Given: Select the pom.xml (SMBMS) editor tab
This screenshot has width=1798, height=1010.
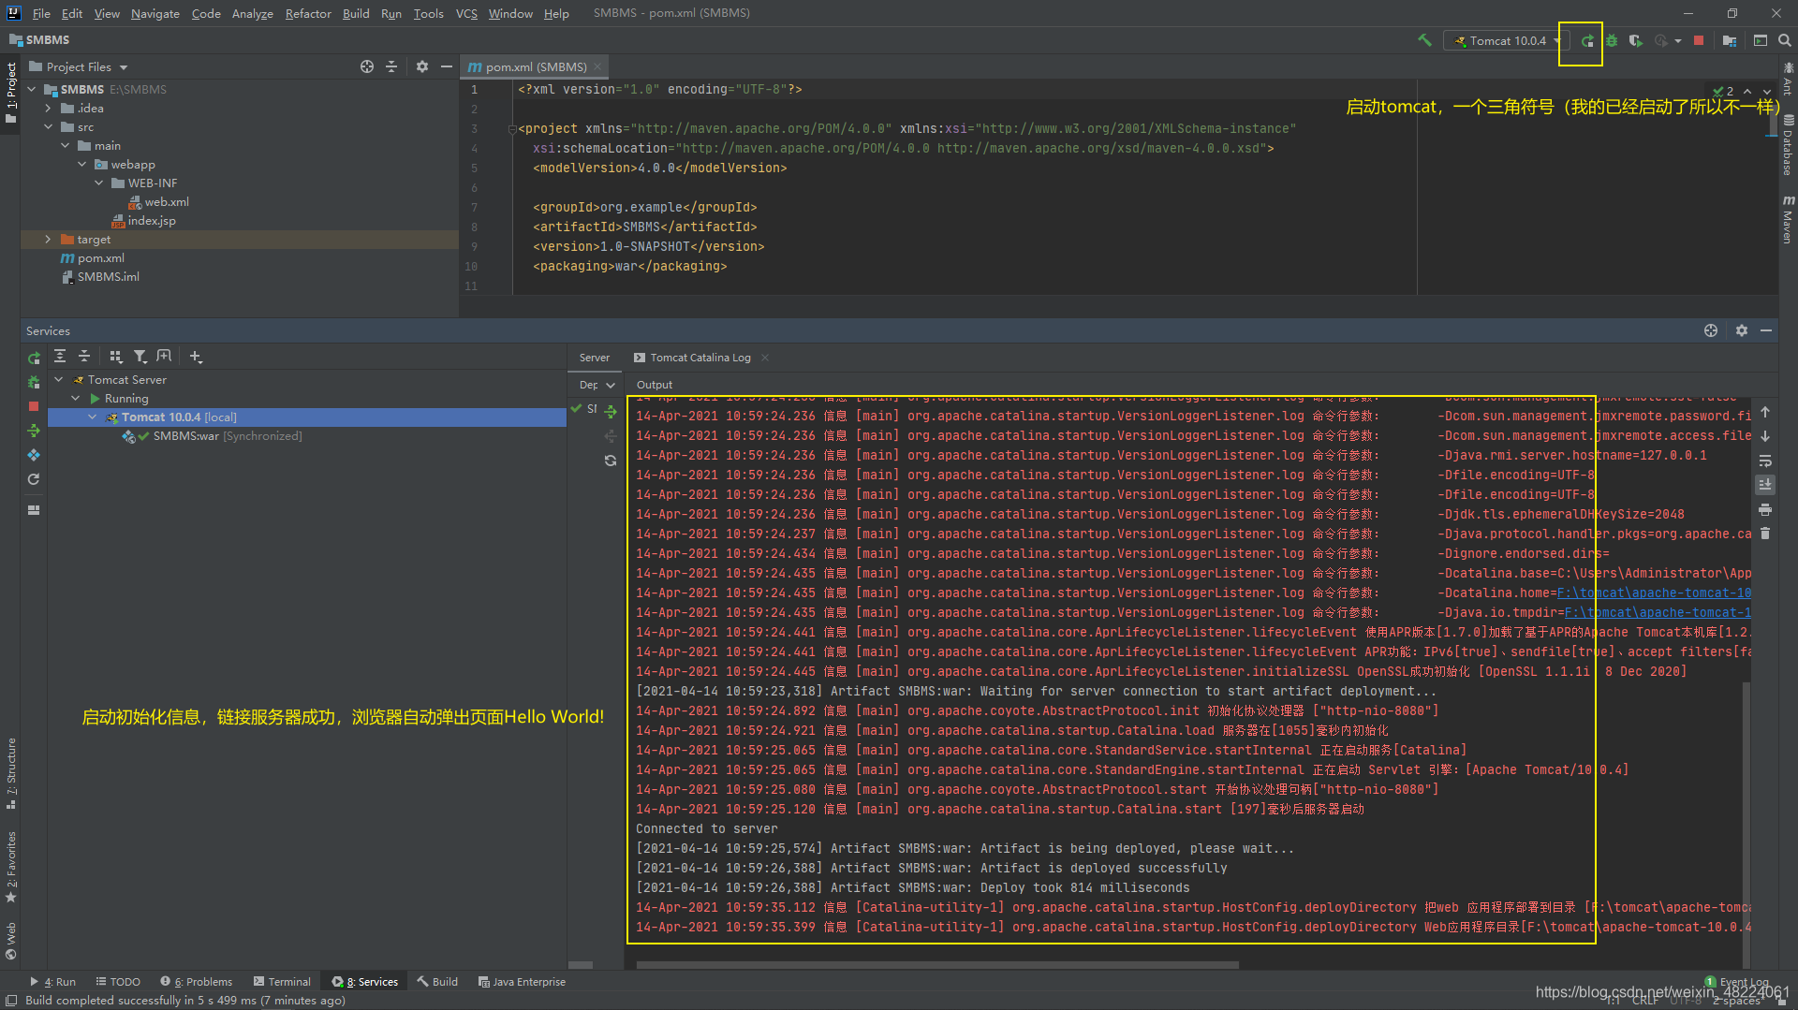Looking at the screenshot, I should (535, 66).
